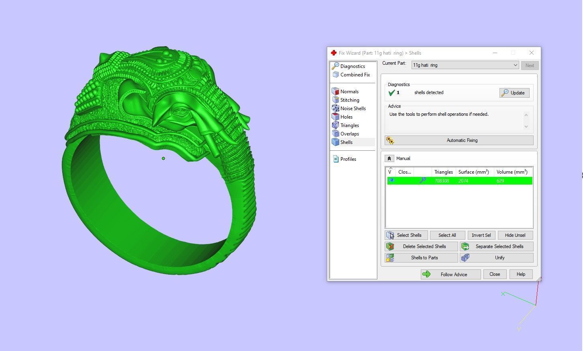Click Hide Unsel button
The width and height of the screenshot is (583, 351).
click(x=515, y=235)
